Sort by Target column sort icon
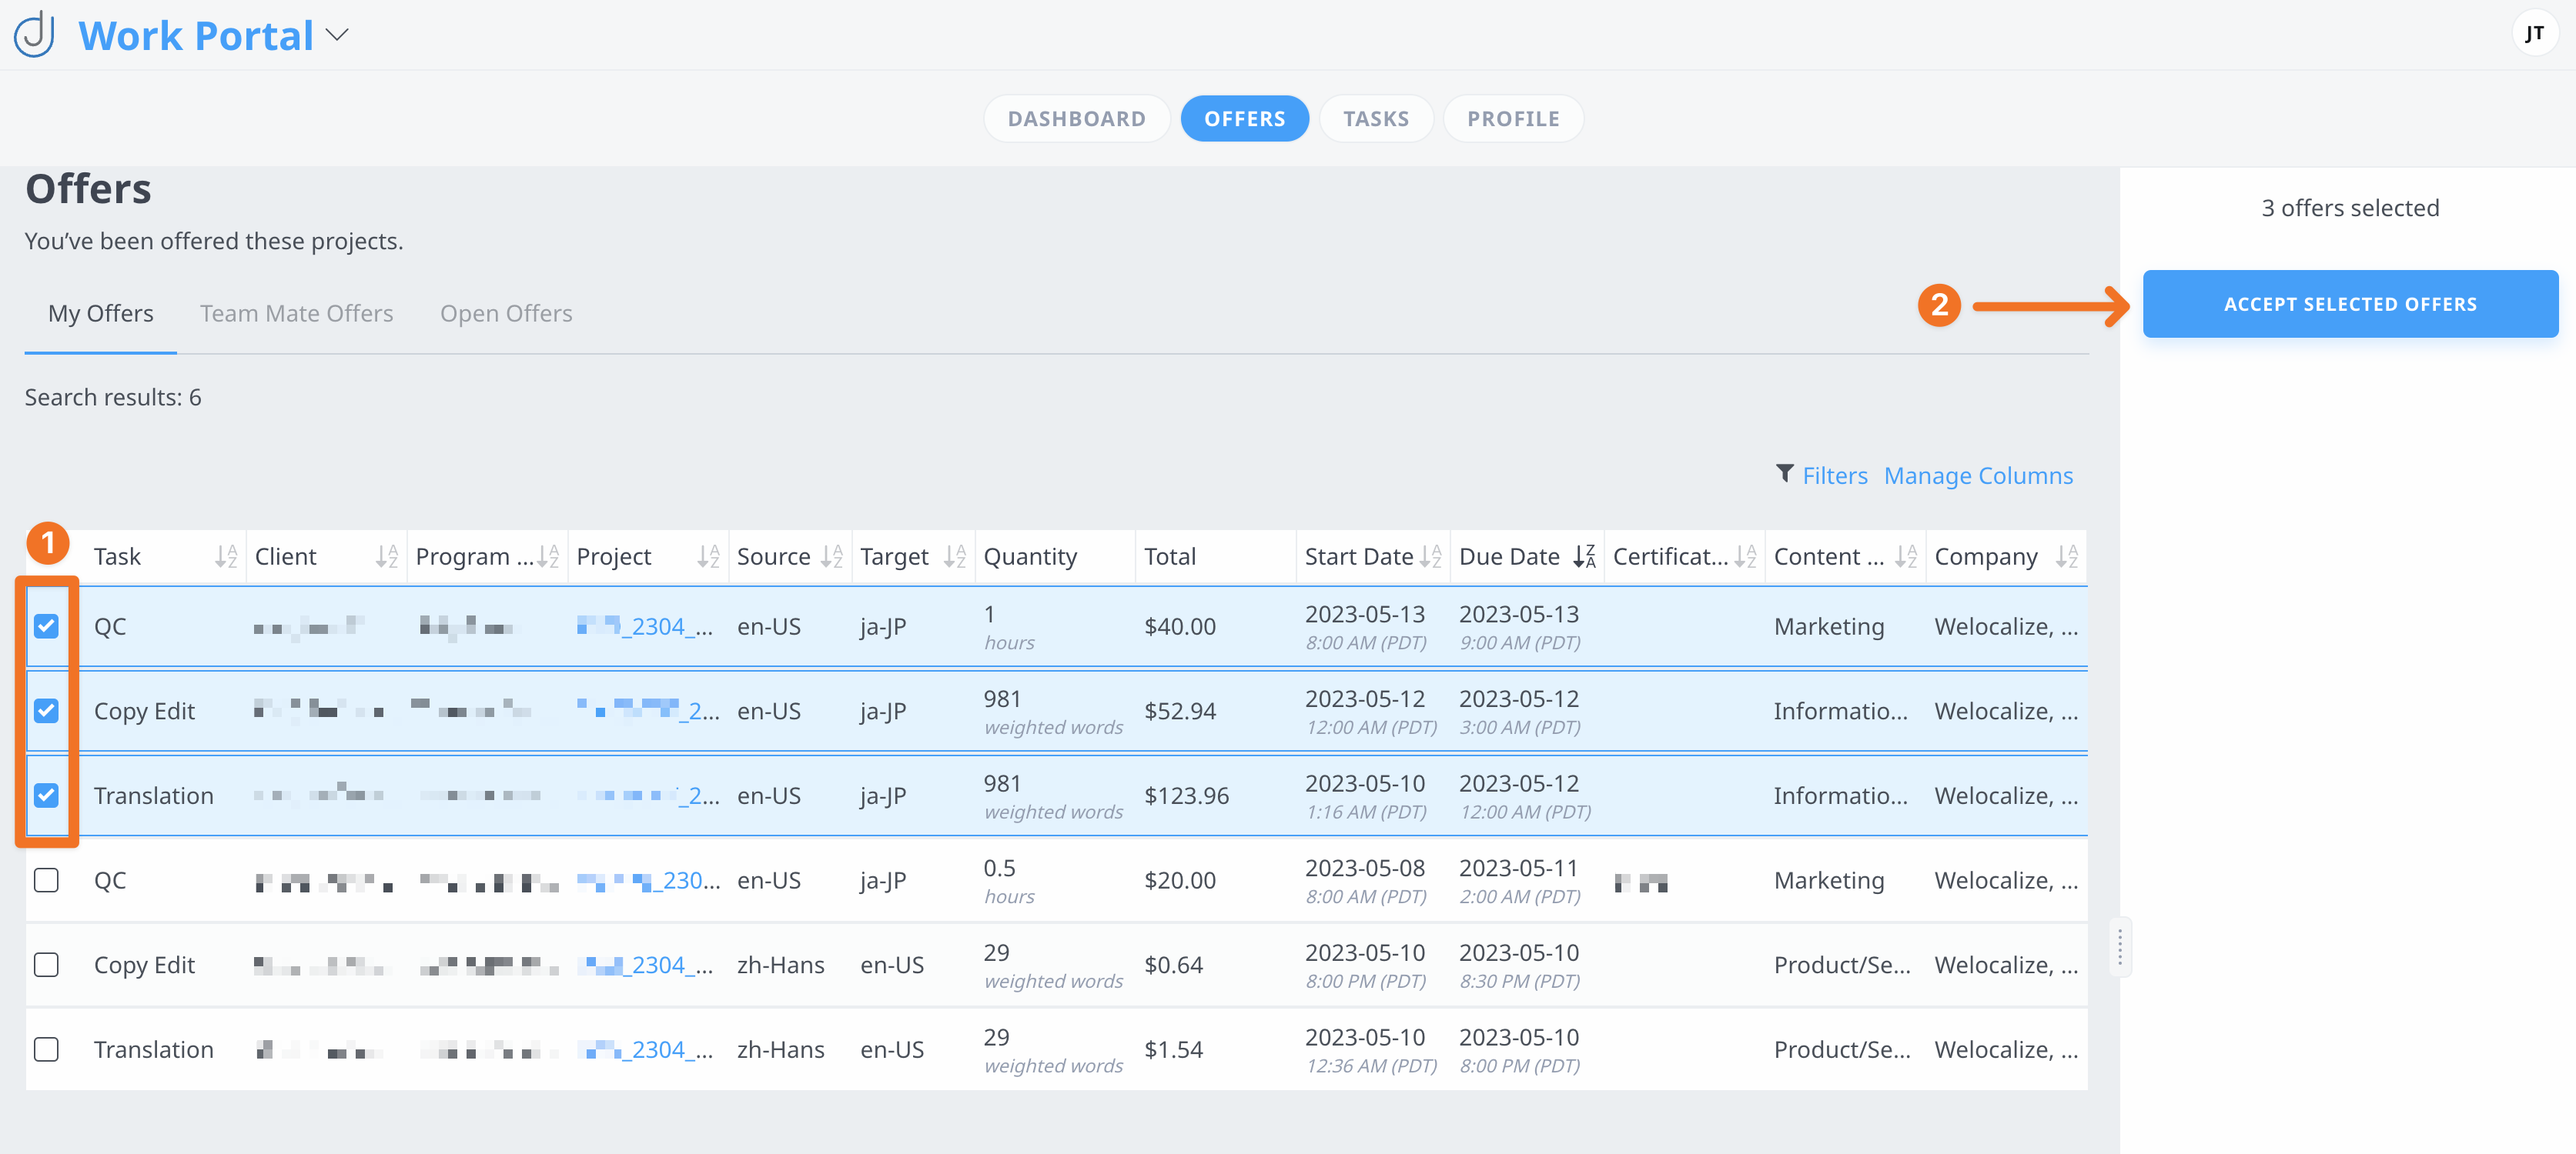This screenshot has width=2576, height=1154. 954,556
